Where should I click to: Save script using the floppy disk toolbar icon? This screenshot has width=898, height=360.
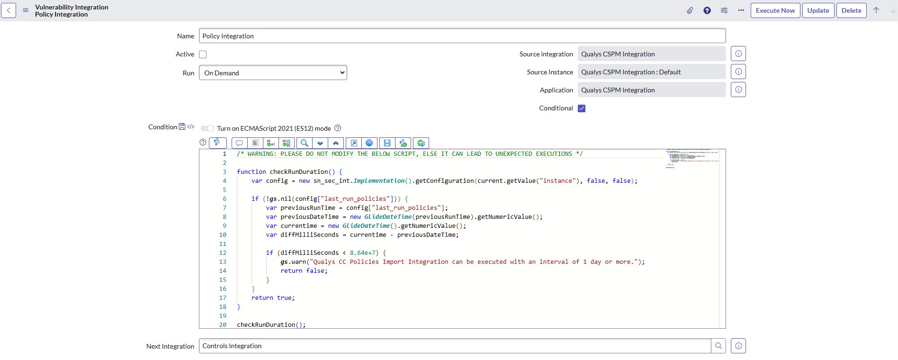pos(387,143)
